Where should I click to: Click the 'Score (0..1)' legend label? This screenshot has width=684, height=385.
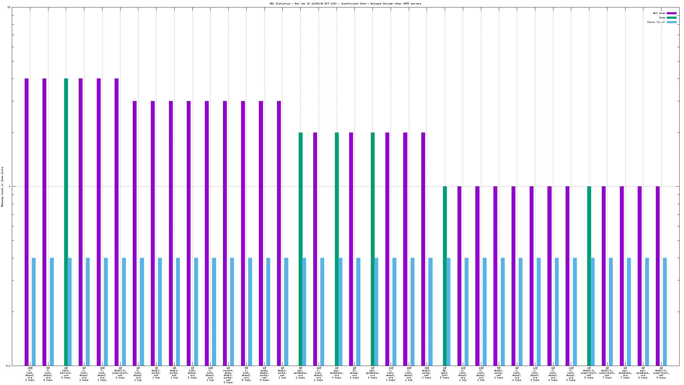click(x=656, y=22)
